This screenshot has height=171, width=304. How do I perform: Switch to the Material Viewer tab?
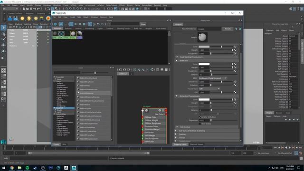196,144
